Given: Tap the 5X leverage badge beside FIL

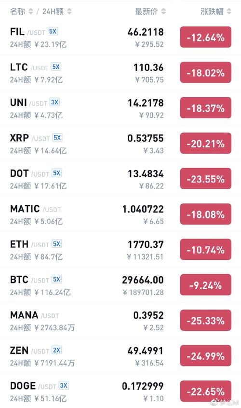Looking at the screenshot, I should (53, 31).
